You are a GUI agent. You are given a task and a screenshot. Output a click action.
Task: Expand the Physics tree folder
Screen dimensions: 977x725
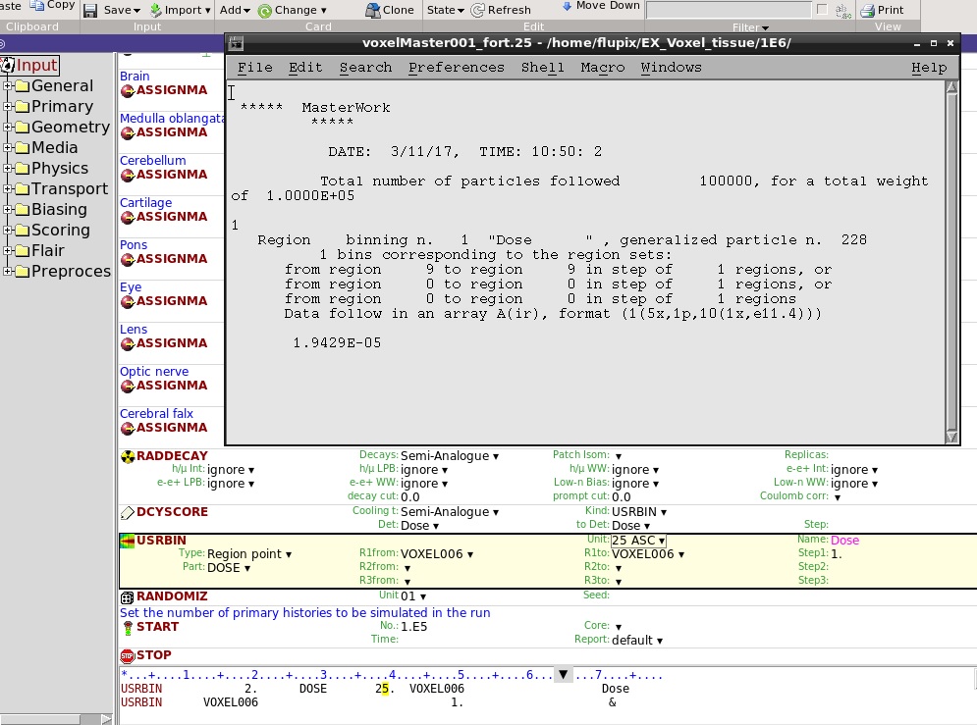tap(8, 168)
